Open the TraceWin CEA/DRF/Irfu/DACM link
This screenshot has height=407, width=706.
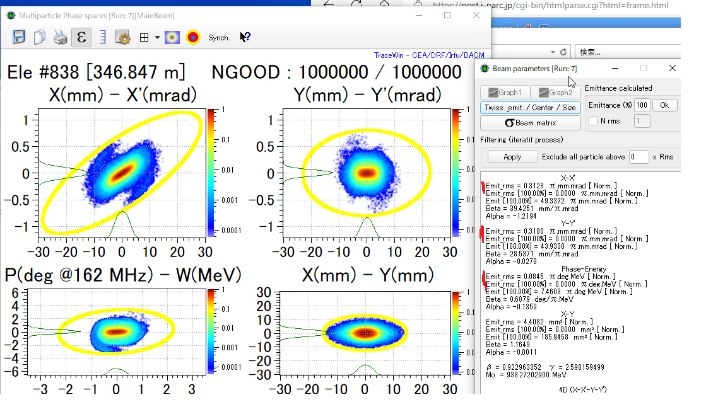tap(429, 55)
